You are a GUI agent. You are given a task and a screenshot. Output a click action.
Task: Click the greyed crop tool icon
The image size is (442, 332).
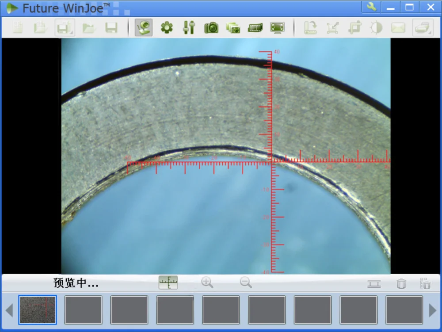click(x=354, y=27)
